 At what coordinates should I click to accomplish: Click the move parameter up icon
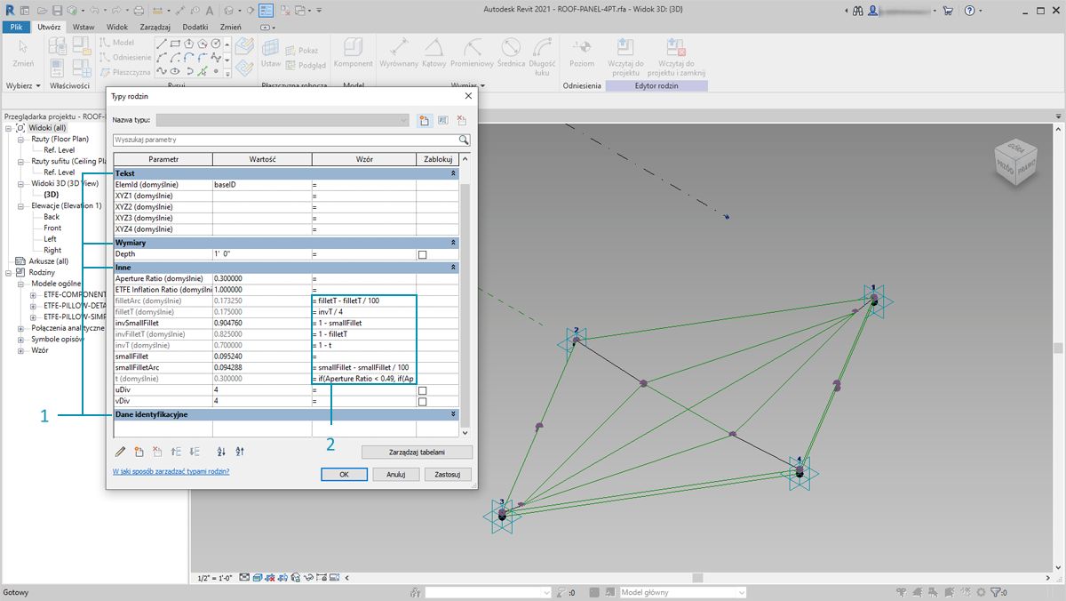coord(176,452)
